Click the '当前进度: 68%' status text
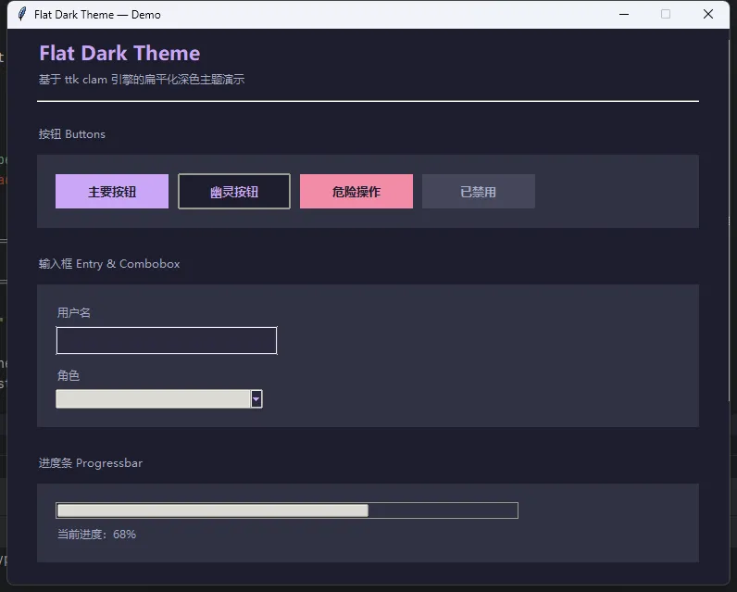This screenshot has width=737, height=592. [x=96, y=535]
